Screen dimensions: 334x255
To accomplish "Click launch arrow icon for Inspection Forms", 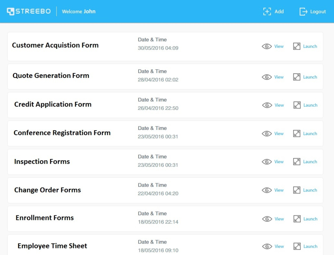I will (x=297, y=162).
